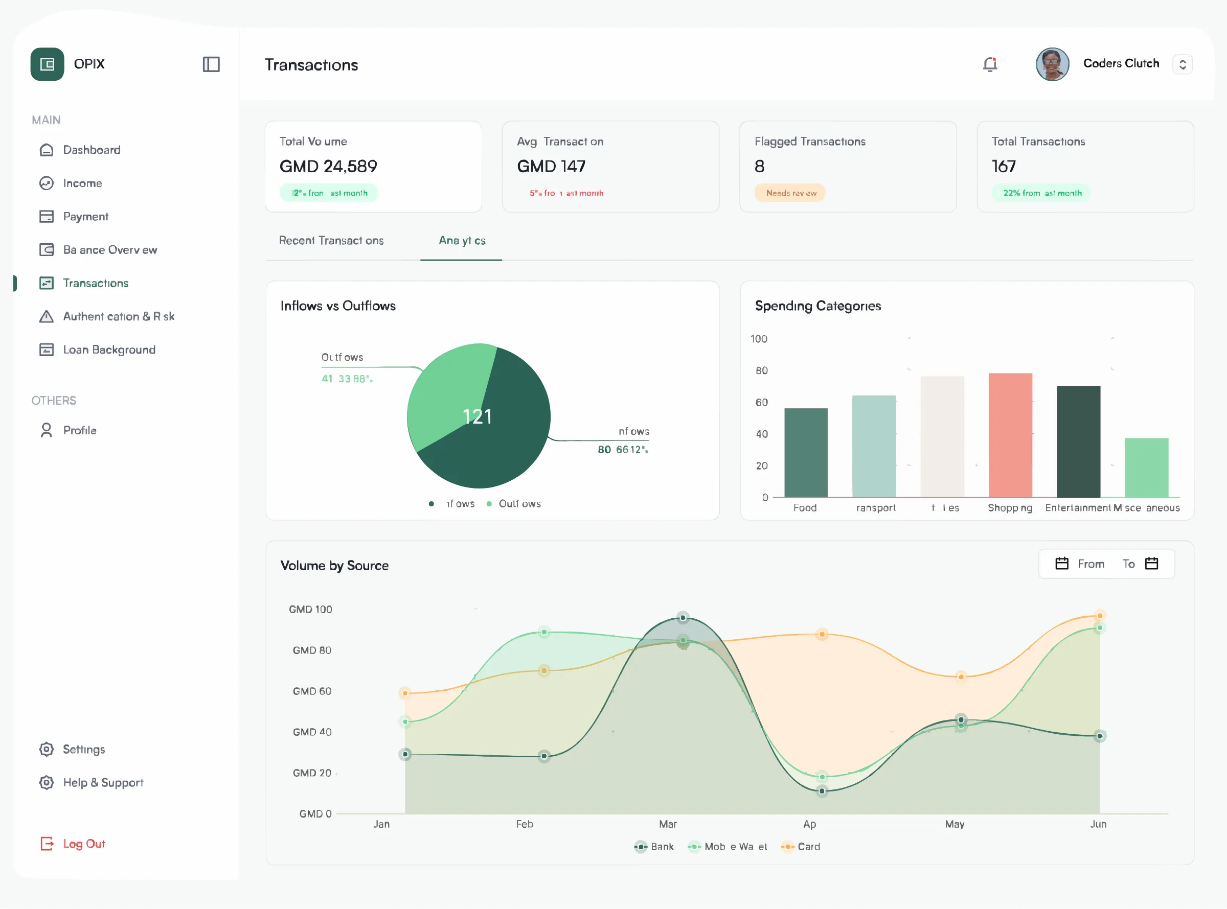The image size is (1227, 909).
Task: Click the Loan Background icon
Action: point(47,350)
